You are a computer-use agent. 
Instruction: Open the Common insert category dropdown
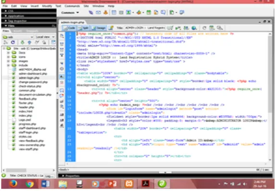click(70, 12)
